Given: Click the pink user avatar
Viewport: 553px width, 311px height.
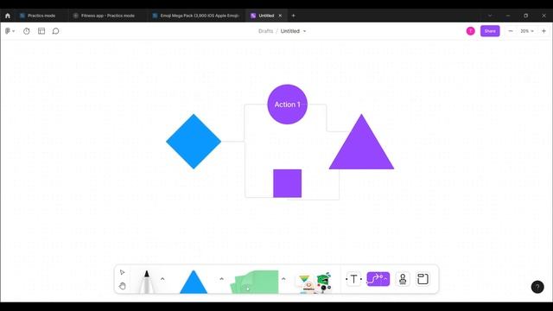Looking at the screenshot, I should click(x=470, y=31).
